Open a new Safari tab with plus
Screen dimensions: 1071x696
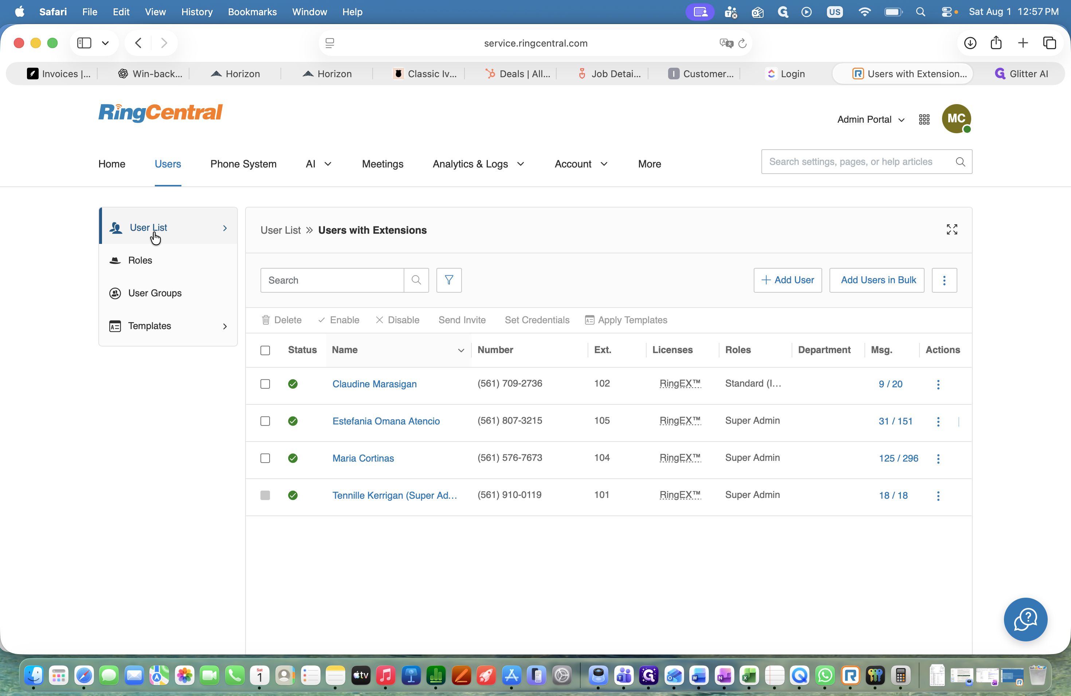[1023, 43]
